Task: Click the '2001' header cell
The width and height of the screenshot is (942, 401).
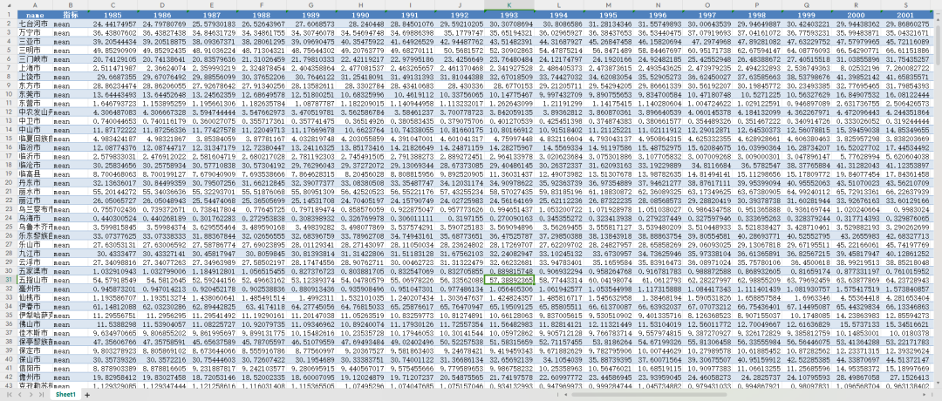Action: pyautogui.click(x=906, y=14)
